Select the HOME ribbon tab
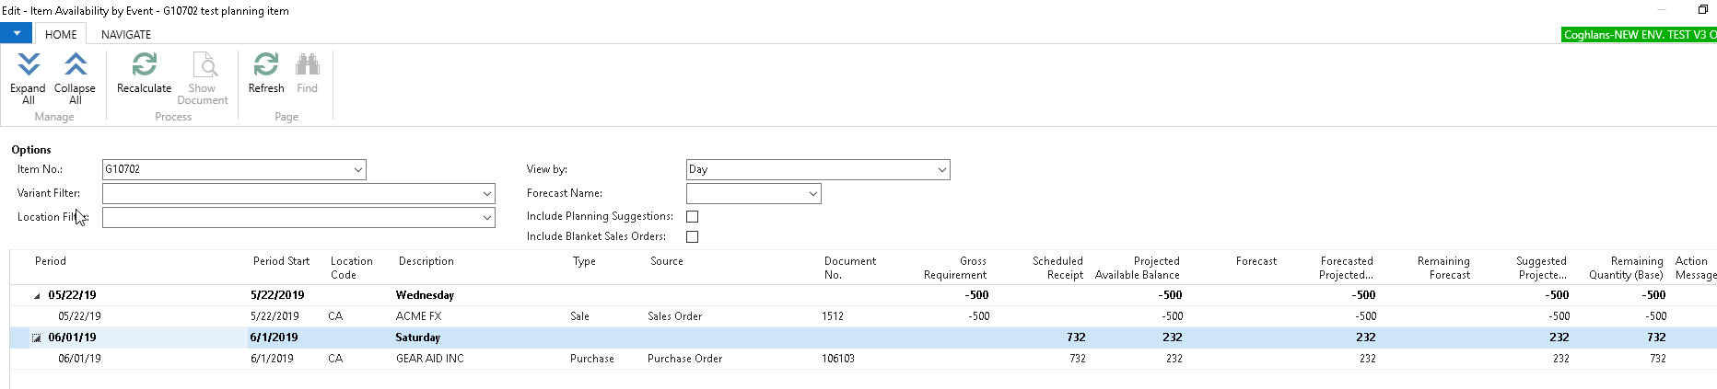This screenshot has height=389, width=1717. [x=61, y=35]
